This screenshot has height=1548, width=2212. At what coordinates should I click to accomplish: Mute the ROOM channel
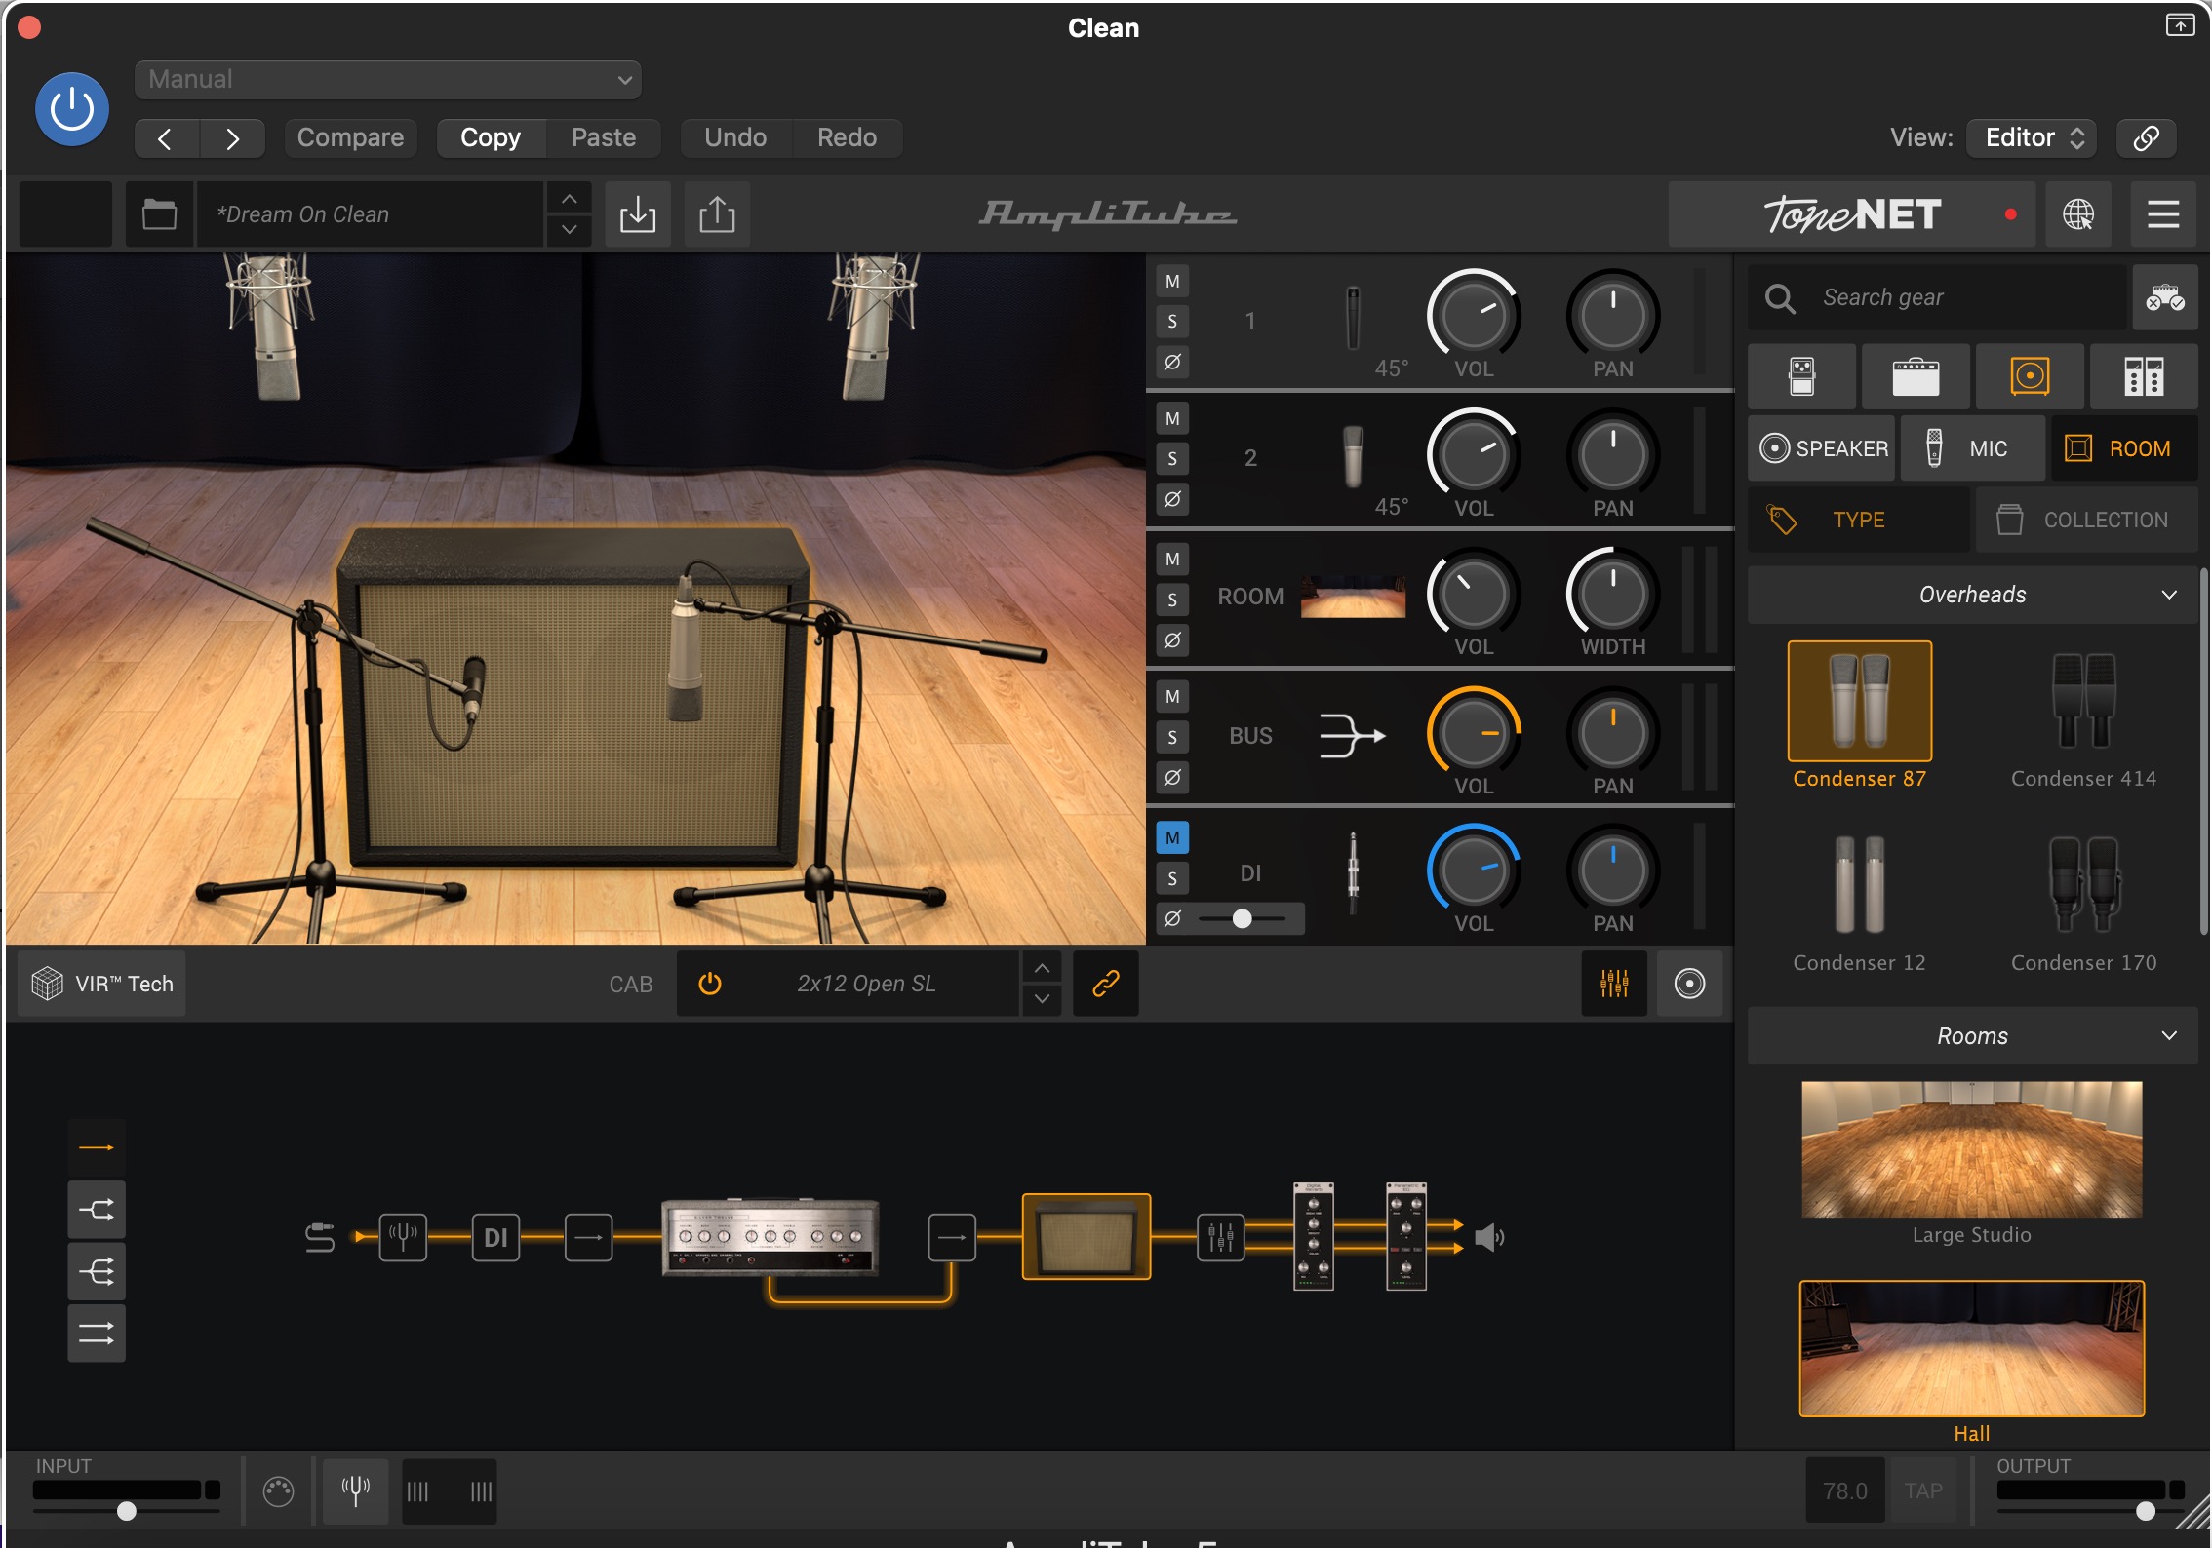(1172, 560)
